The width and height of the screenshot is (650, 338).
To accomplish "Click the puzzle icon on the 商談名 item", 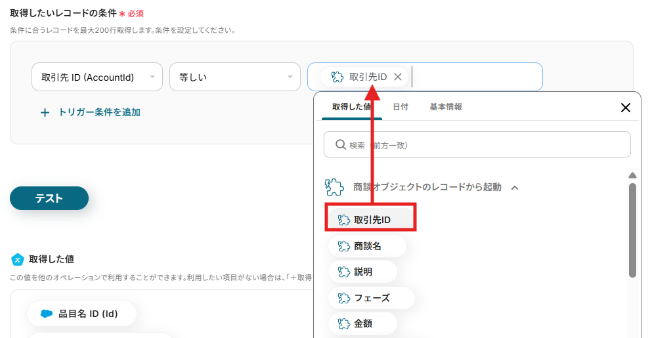I will coord(343,246).
